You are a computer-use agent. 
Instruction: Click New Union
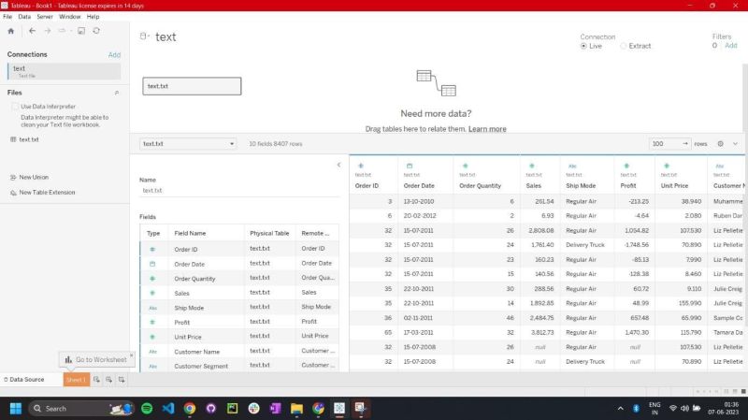tap(29, 177)
